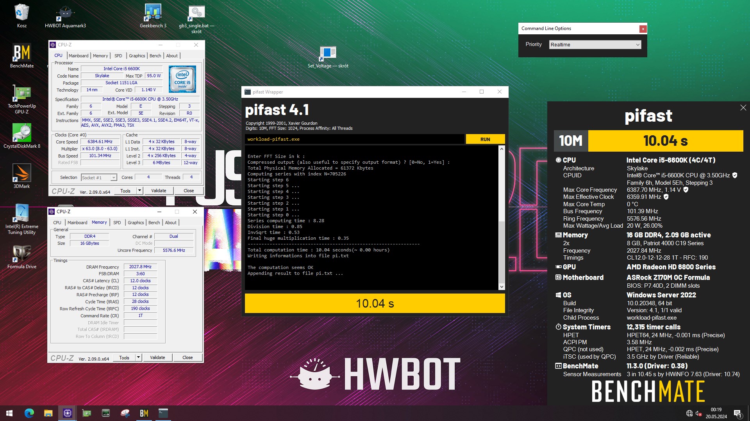Image resolution: width=750 pixels, height=421 pixels.
Task: Click the BenchMate 10M score banner
Action: [648, 141]
